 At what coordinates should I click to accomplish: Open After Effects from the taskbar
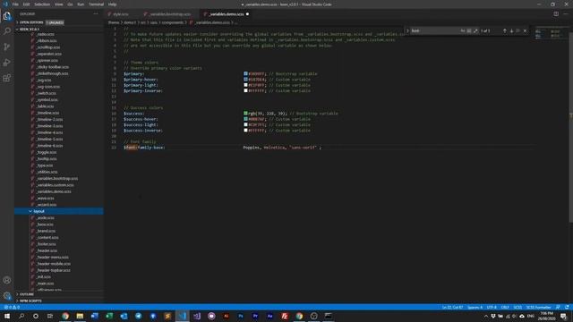(269, 316)
